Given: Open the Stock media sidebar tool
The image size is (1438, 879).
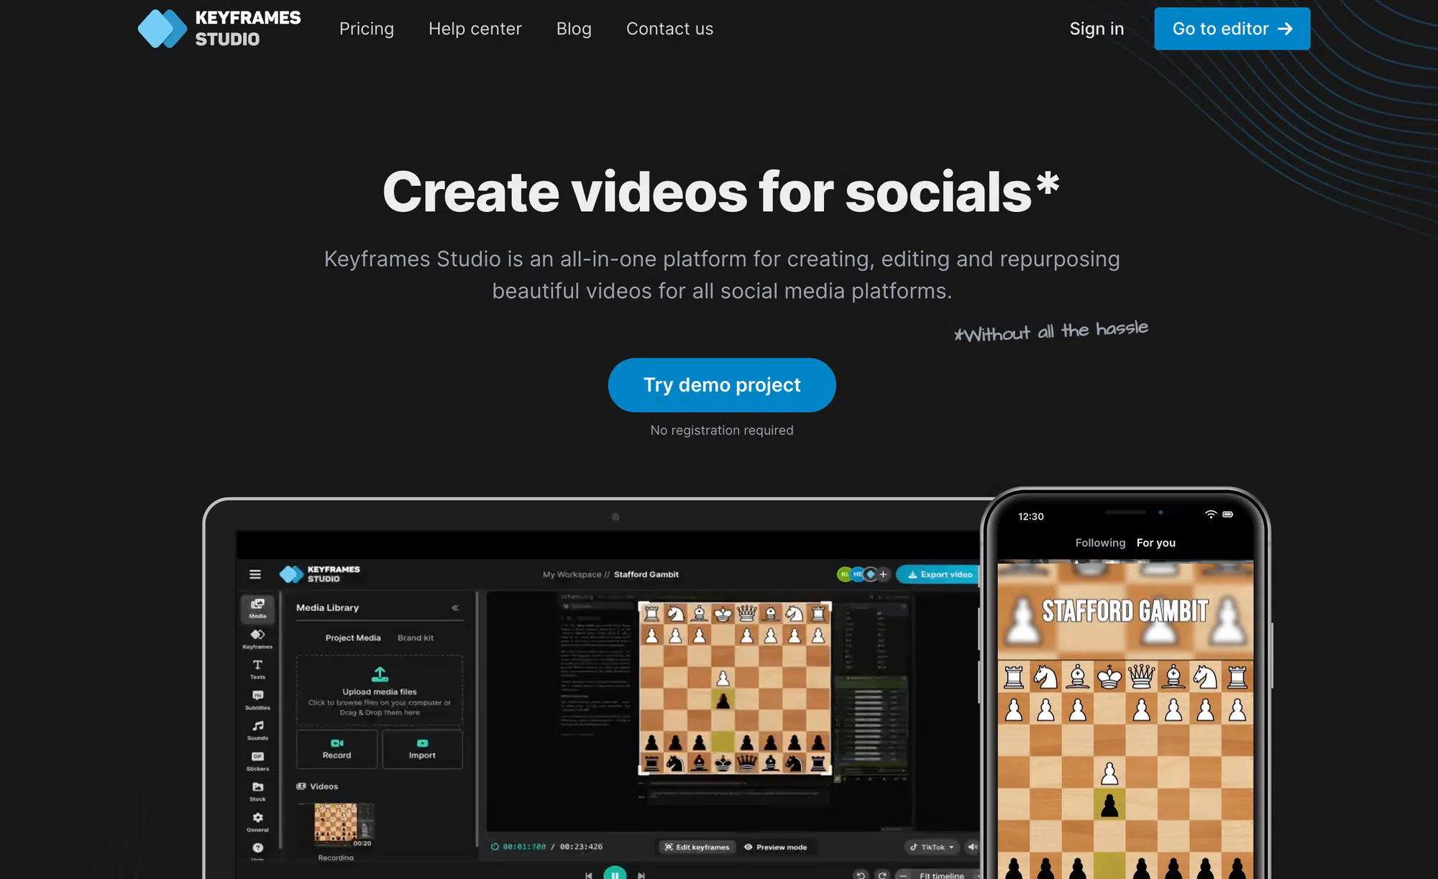Looking at the screenshot, I should [257, 791].
